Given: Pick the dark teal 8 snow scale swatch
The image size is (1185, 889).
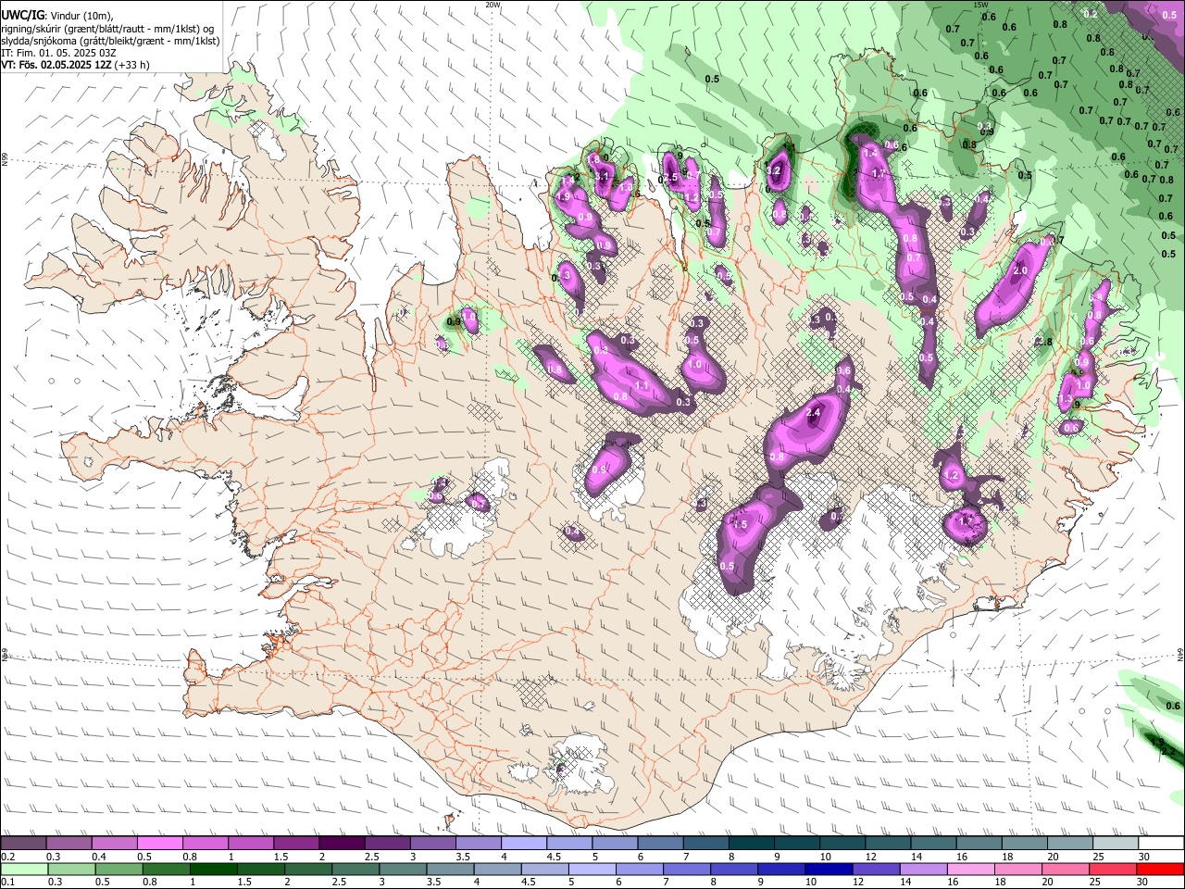Looking at the screenshot, I should (x=751, y=843).
